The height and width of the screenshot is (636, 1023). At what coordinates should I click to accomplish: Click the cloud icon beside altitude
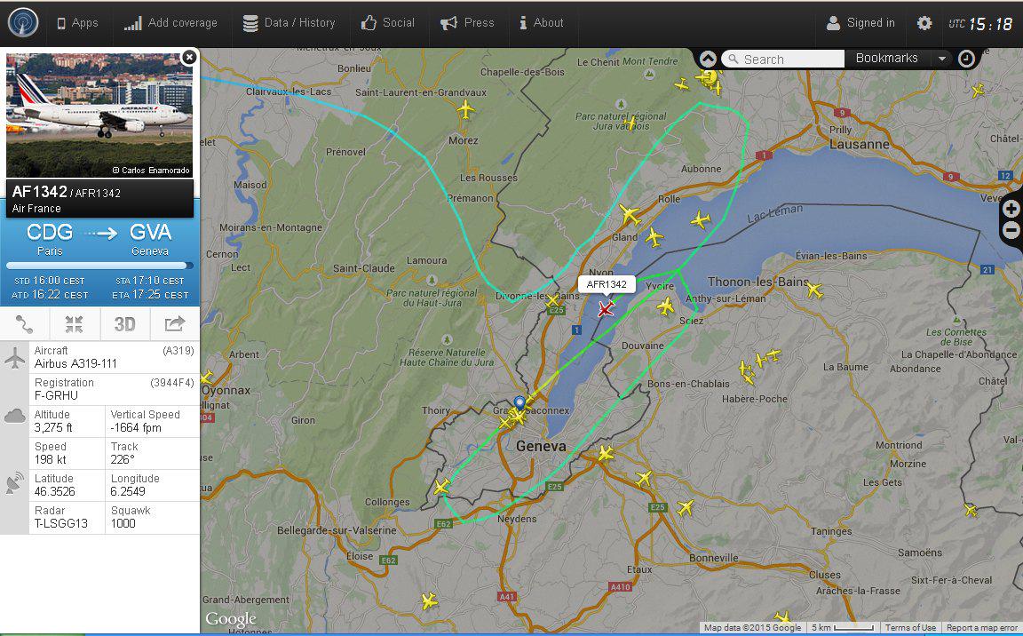(14, 416)
